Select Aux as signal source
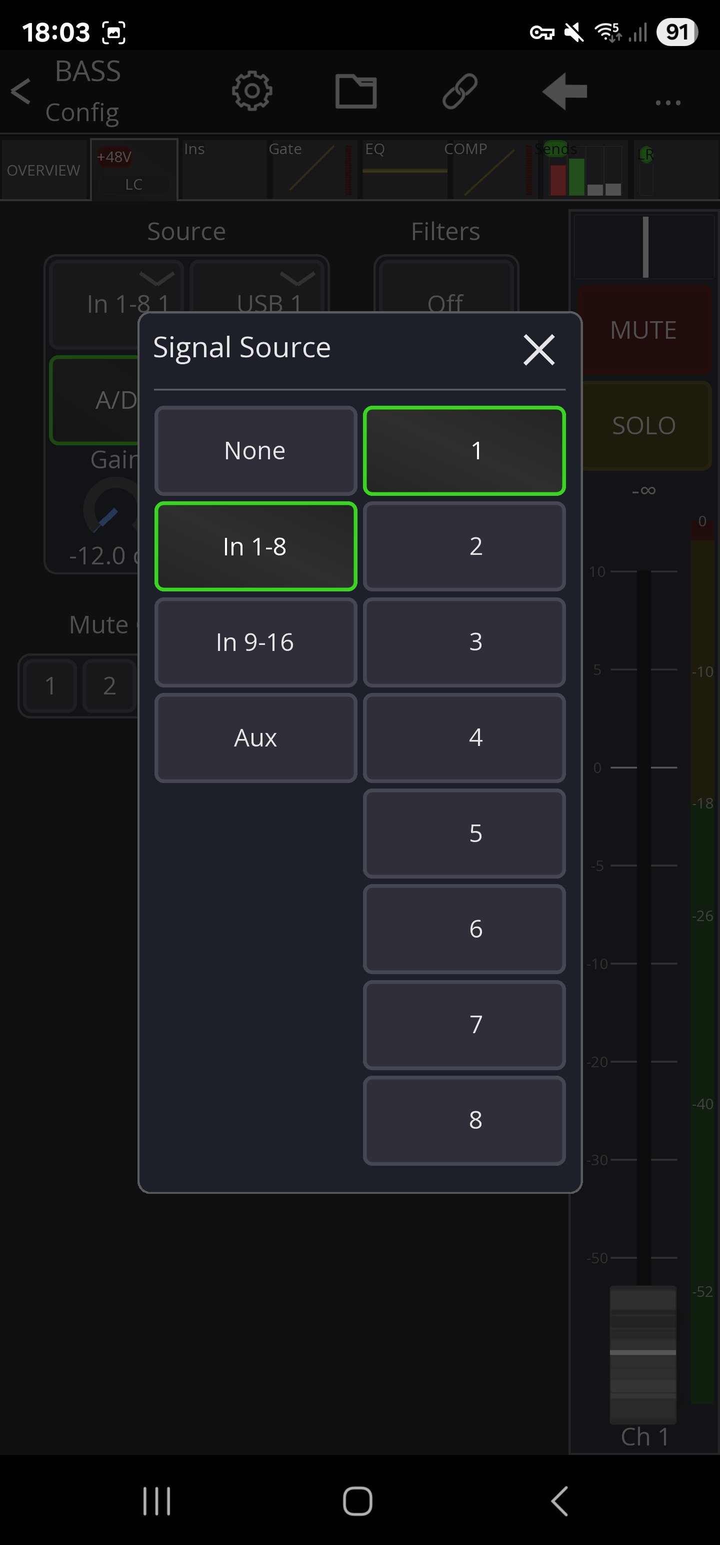Screen dimensions: 720x1545 tap(255, 737)
